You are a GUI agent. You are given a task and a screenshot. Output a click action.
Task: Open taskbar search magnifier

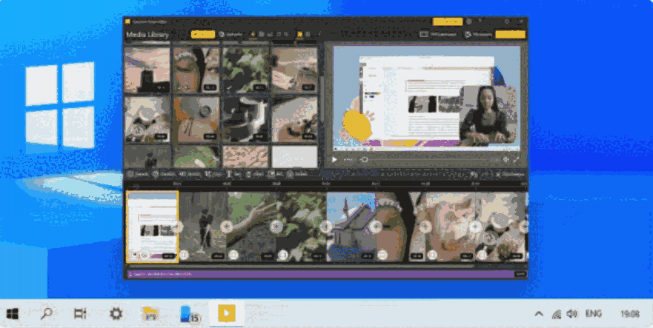click(46, 313)
